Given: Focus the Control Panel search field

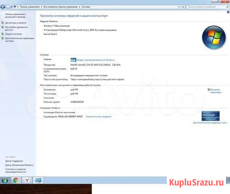Looking at the screenshot, I should [x=207, y=7].
